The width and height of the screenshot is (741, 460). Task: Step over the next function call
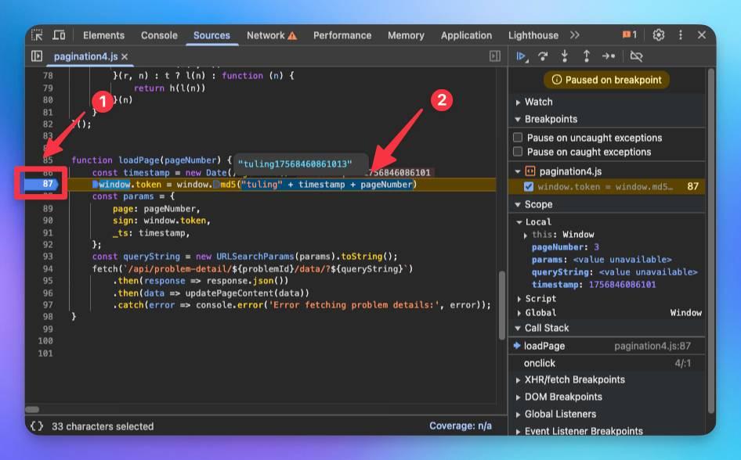coord(543,56)
